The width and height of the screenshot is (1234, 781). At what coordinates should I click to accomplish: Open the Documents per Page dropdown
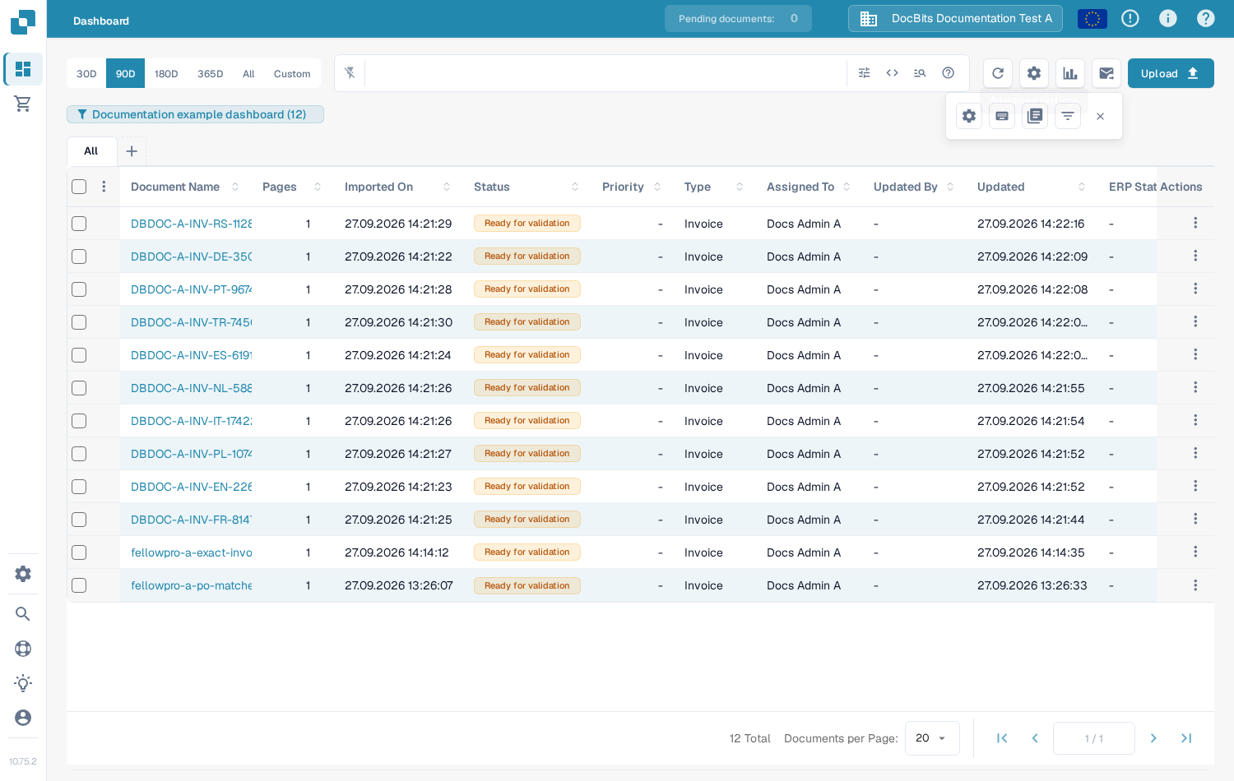click(932, 738)
